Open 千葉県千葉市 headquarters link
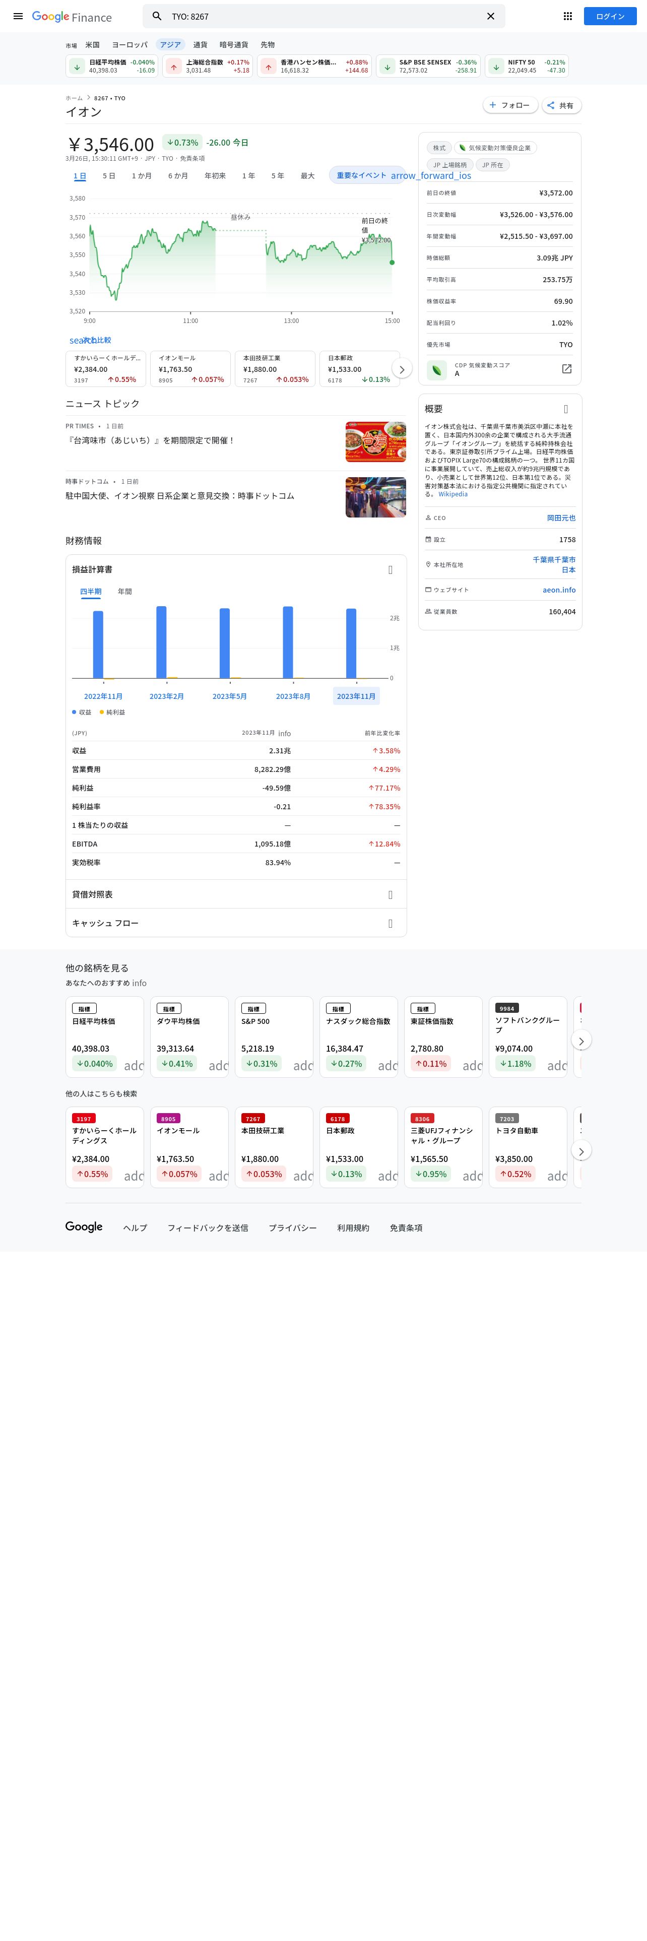647x1941 pixels. tap(554, 564)
